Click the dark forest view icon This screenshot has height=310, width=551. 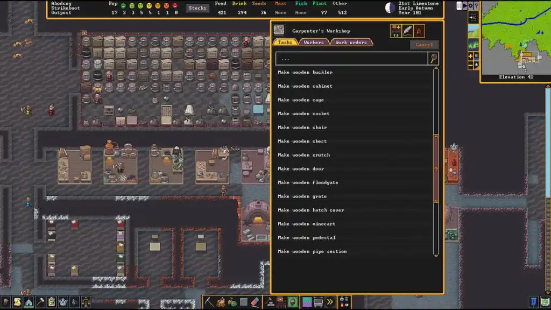coord(473,45)
